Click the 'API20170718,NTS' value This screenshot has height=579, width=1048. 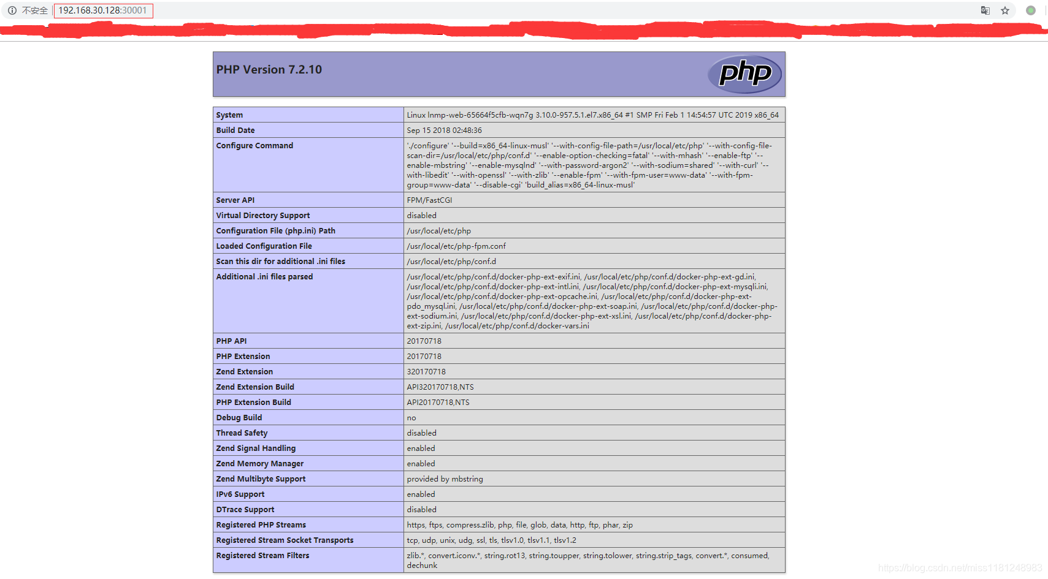point(438,403)
